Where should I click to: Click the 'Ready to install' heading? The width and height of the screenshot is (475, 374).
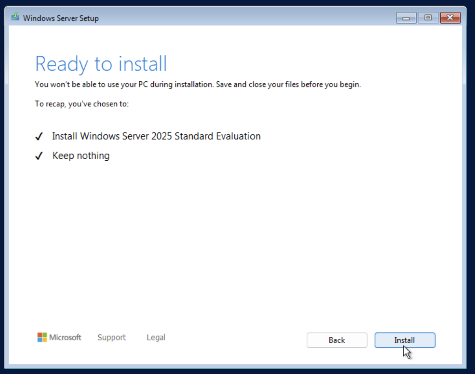pyautogui.click(x=101, y=64)
